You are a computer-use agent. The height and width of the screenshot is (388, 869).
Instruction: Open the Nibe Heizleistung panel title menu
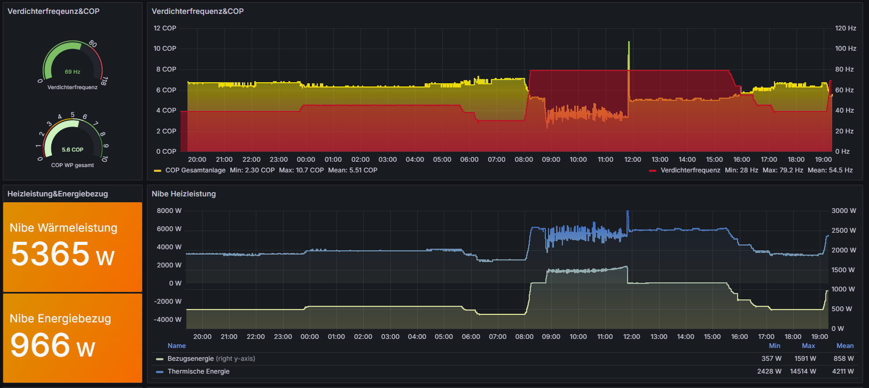(184, 194)
